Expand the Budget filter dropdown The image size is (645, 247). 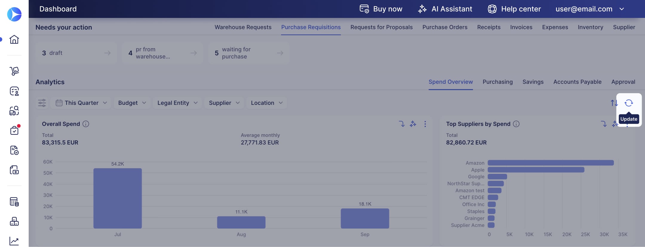(132, 103)
